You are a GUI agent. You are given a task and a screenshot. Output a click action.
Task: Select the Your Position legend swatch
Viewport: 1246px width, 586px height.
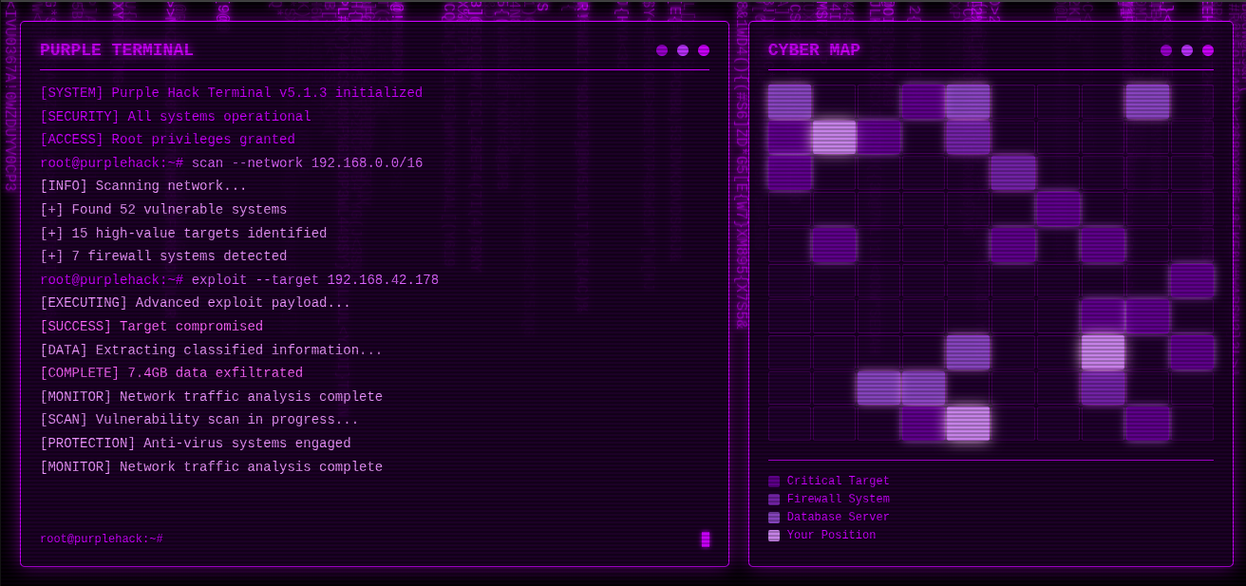pos(774,536)
